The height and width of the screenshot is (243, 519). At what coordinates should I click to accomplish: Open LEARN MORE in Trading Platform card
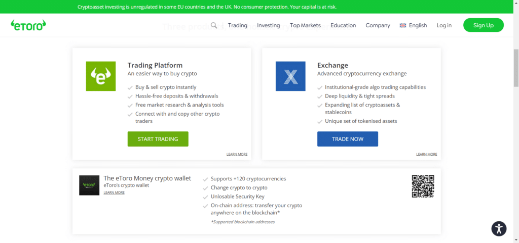coord(237,154)
